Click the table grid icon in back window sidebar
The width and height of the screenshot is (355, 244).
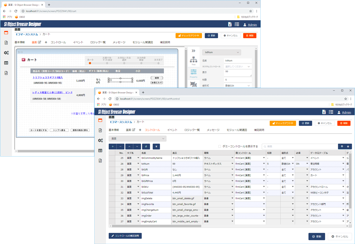pyautogui.click(x=6, y=63)
